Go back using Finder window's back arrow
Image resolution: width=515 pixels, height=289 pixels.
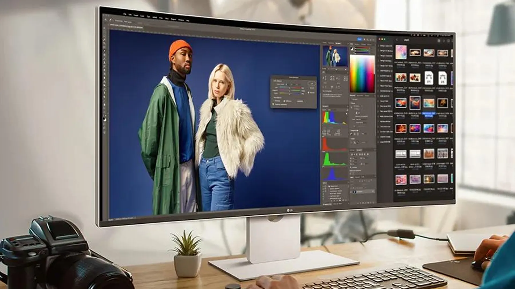coord(397,40)
